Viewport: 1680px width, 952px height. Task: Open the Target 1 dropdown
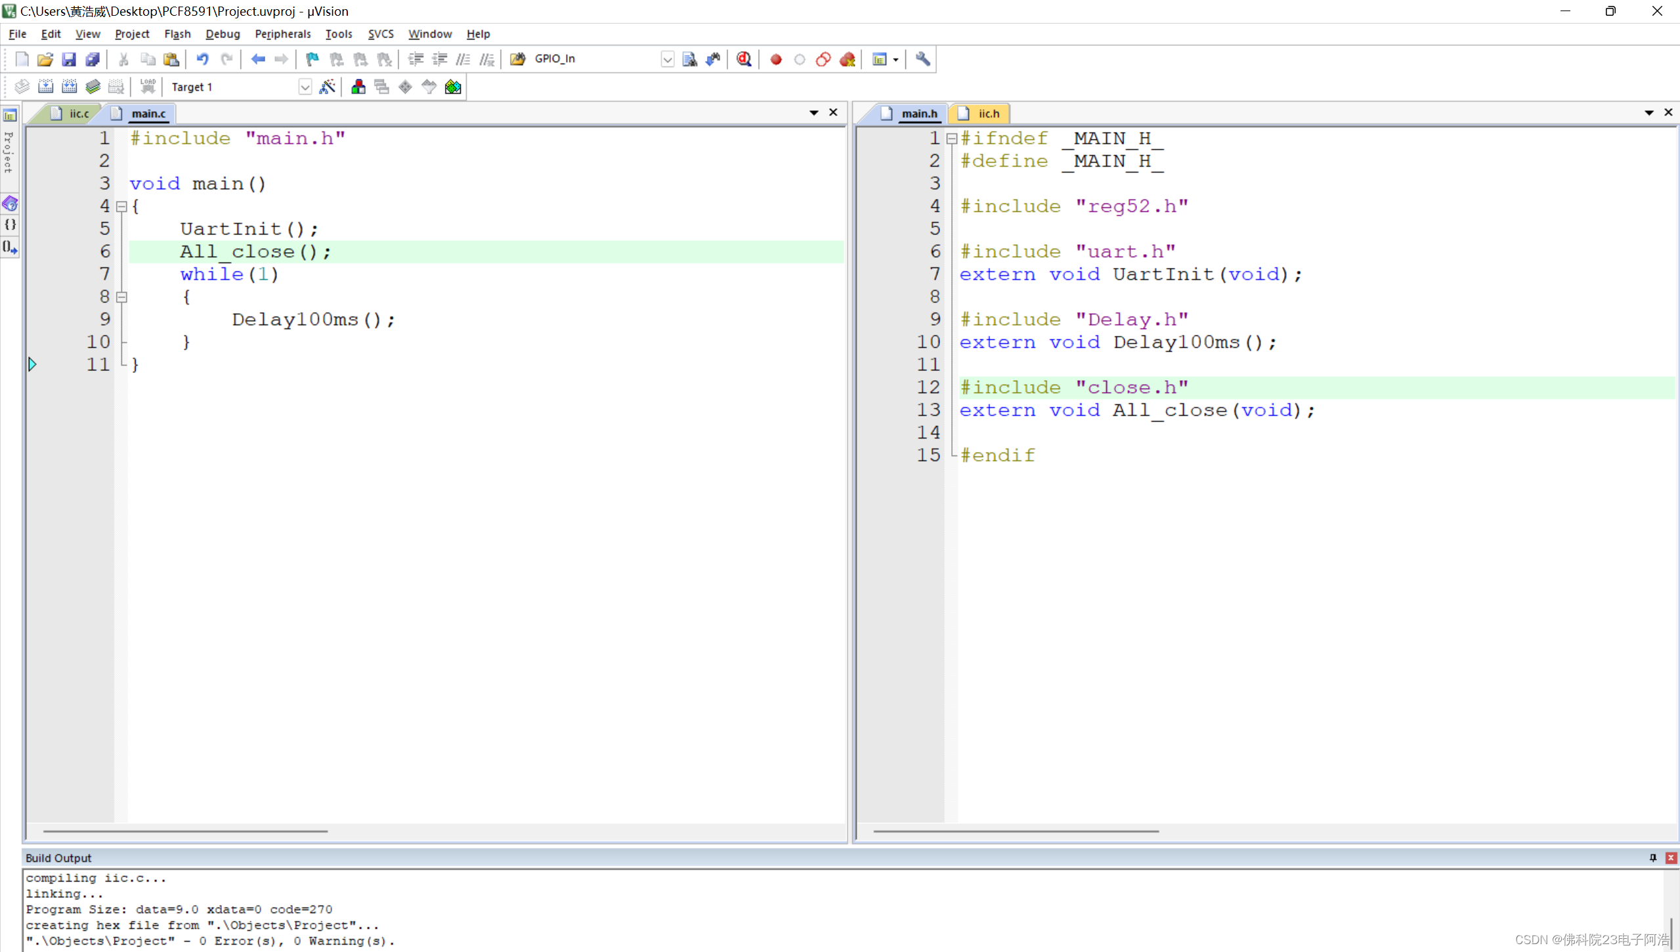tap(305, 87)
